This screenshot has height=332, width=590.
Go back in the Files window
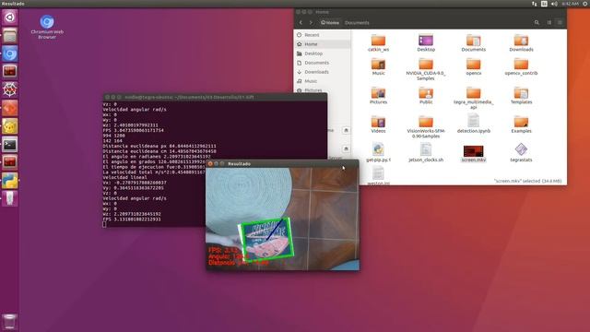pyautogui.click(x=301, y=22)
